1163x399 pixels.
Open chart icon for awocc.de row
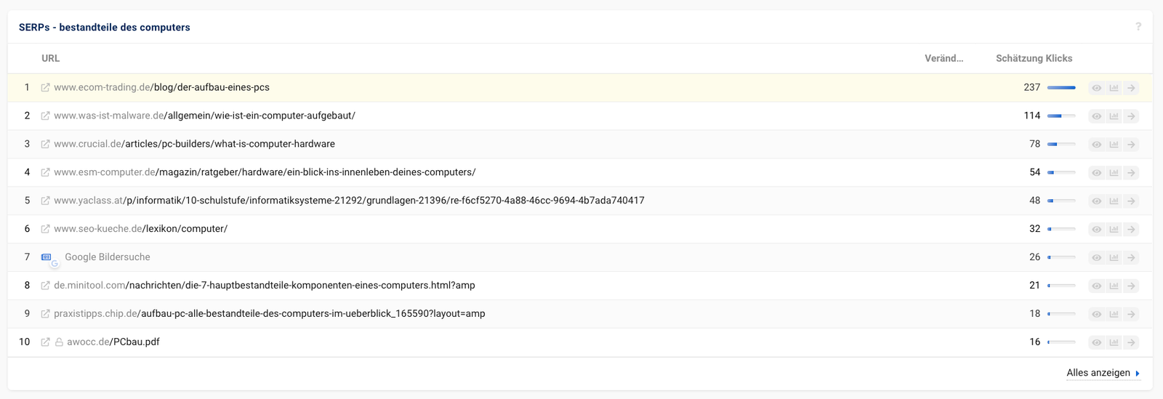point(1114,343)
